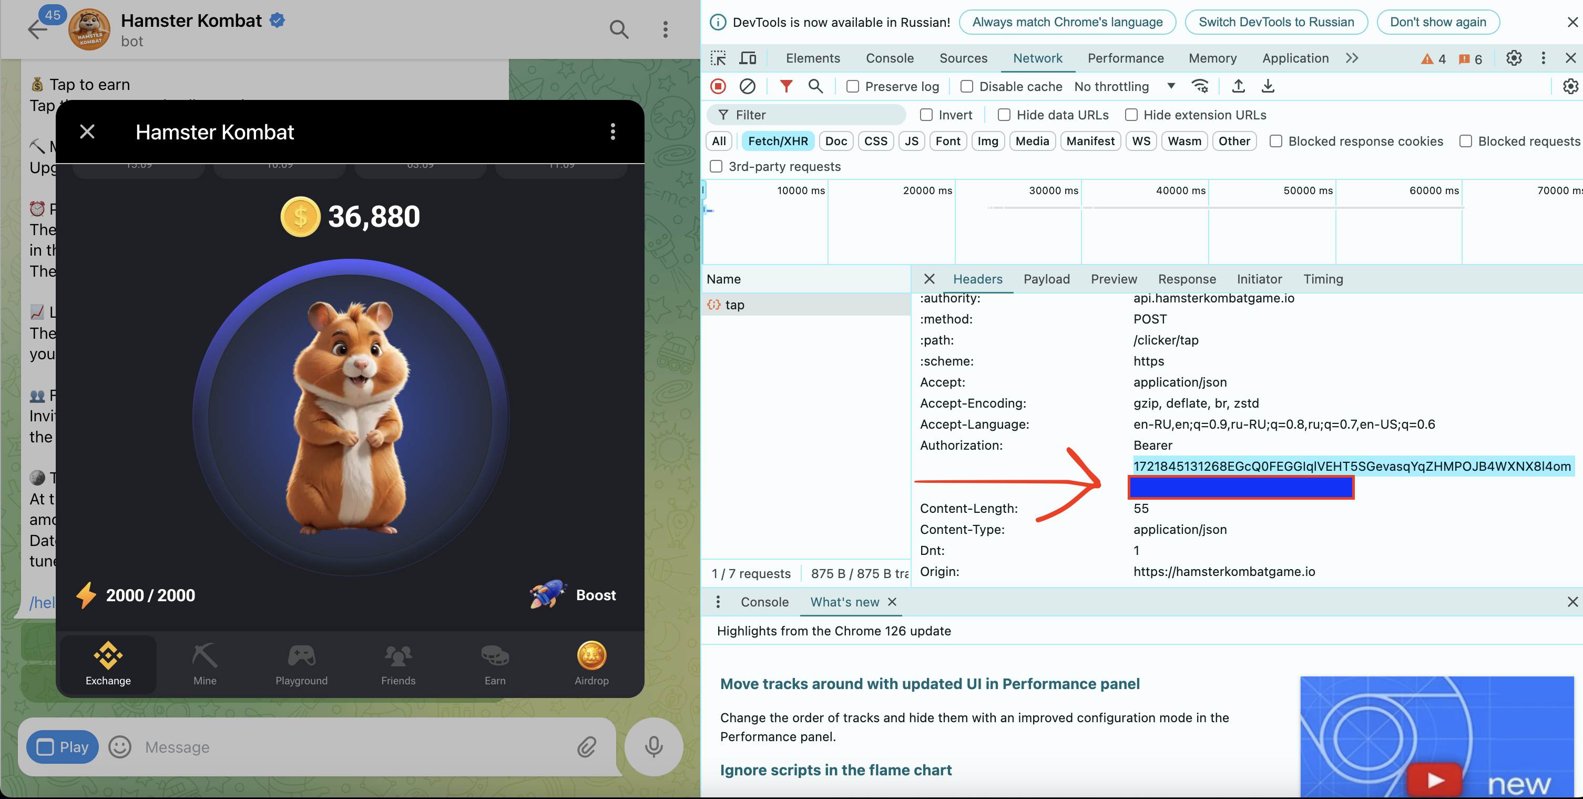Click Fetch/XHR filter icon

(x=779, y=140)
